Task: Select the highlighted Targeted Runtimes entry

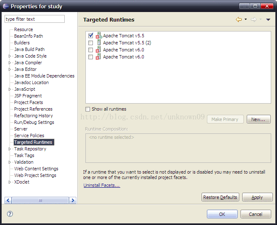Action: pos(34,142)
